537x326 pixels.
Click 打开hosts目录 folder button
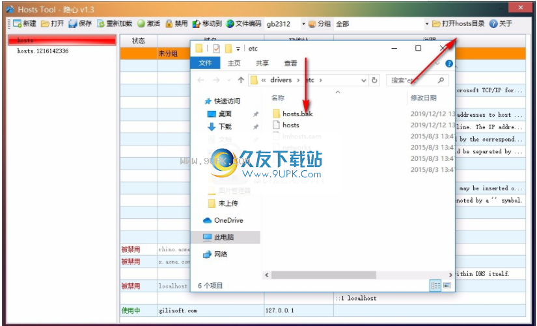[x=458, y=23]
